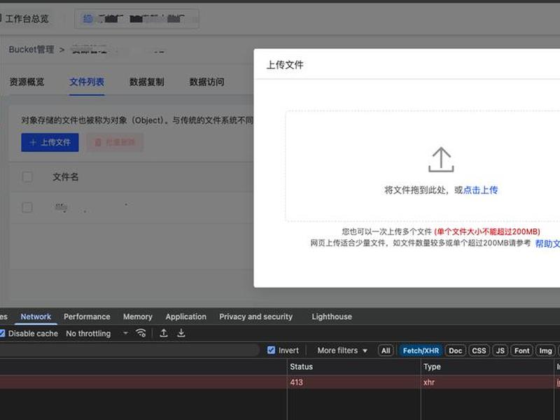
Task: Open the No throttling dropdown
Action: (97, 334)
